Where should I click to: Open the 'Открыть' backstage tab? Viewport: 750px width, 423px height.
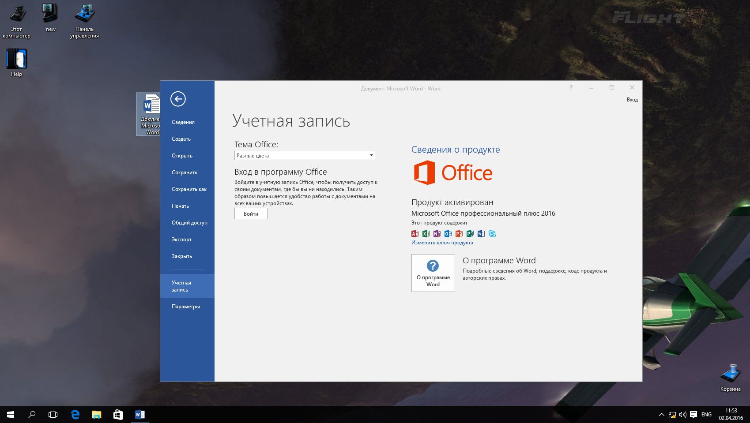(187, 156)
